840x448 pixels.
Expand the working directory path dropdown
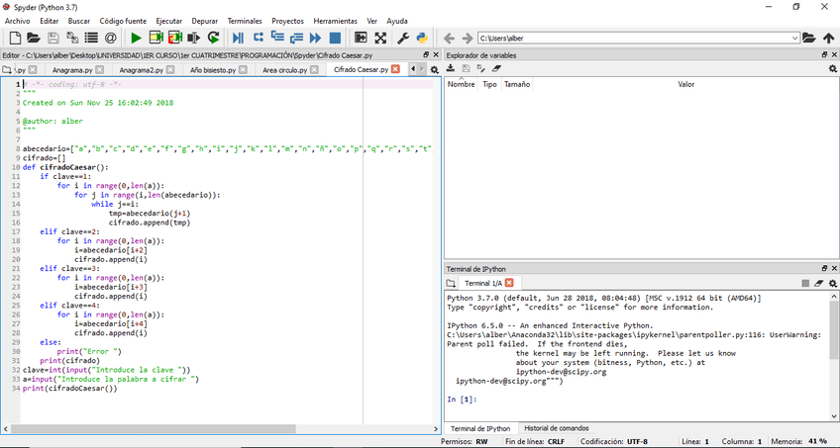[x=794, y=39]
